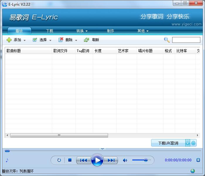
Task: Click the large Play button
Action: 97,160
